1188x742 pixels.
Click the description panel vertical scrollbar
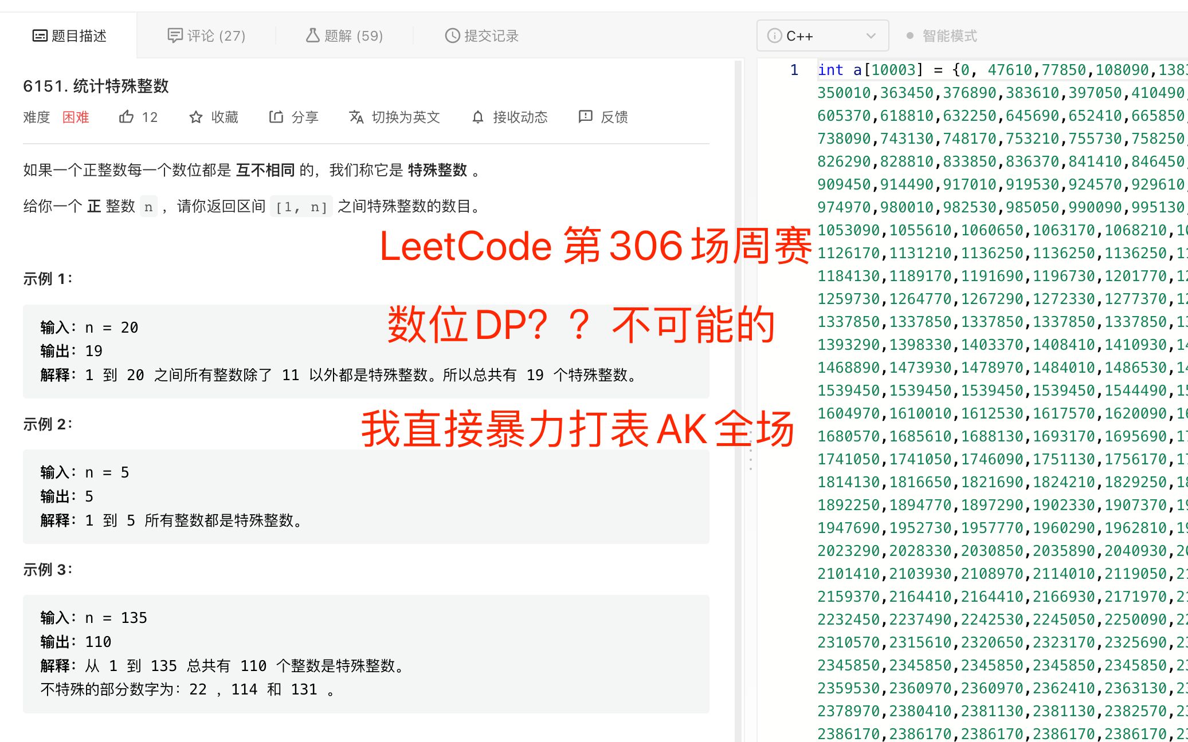coord(738,401)
